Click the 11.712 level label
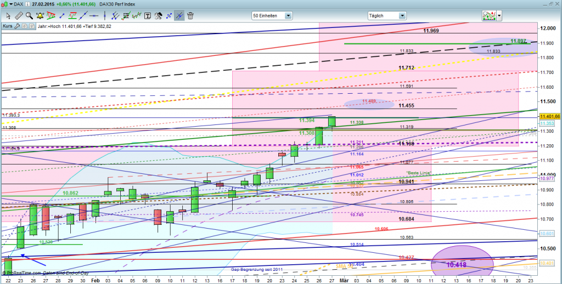562x284 pixels. 407,67
